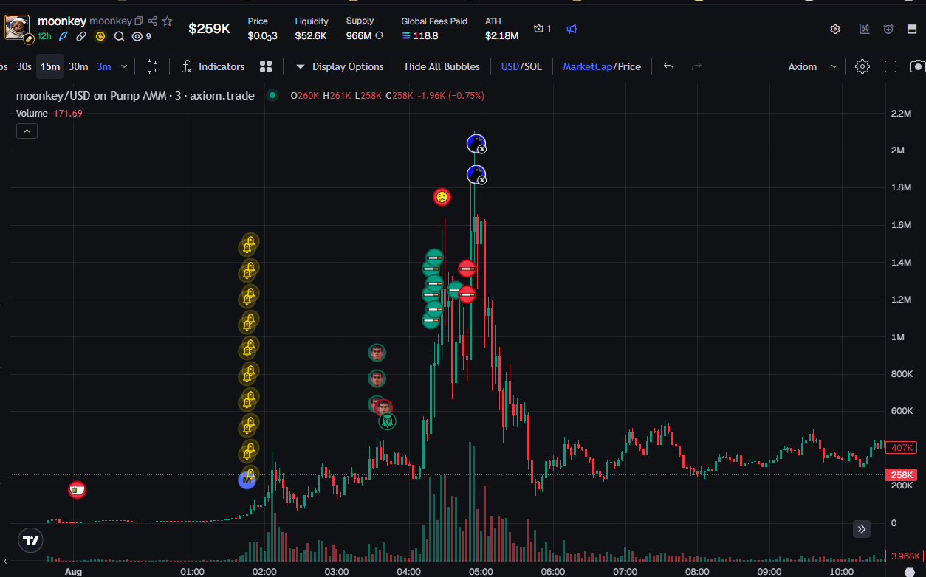
Task: Open indicator templates grid icon
Action: (x=266, y=66)
